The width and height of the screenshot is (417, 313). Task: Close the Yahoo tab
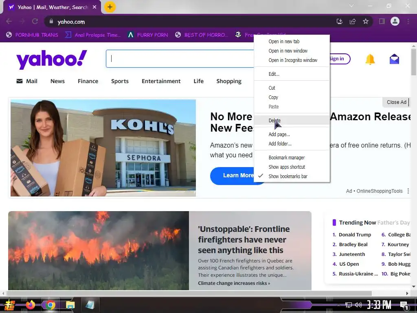pyautogui.click(x=94, y=7)
